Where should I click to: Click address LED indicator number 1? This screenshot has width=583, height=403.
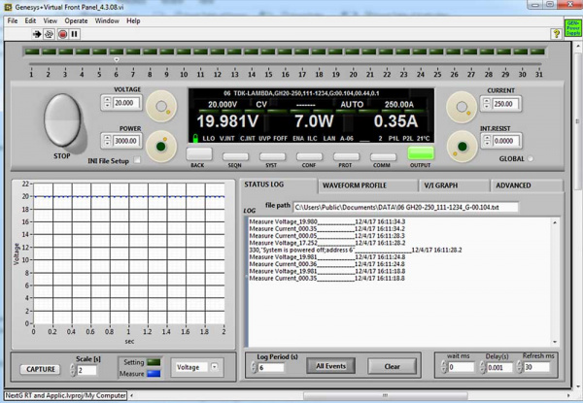click(x=32, y=51)
